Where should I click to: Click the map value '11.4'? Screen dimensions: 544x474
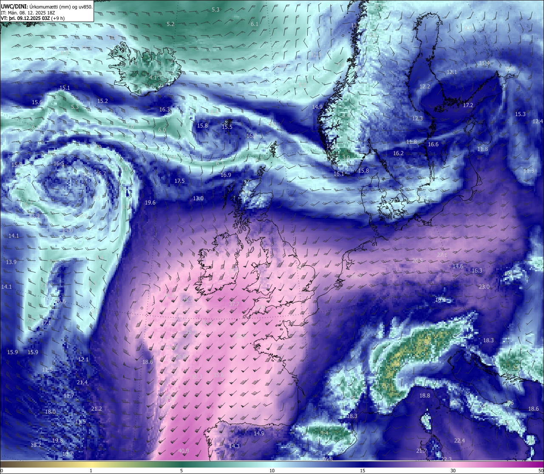(x=484, y=63)
